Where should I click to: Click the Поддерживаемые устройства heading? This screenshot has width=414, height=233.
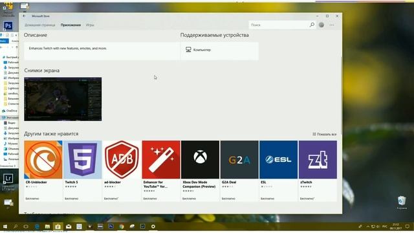tap(214, 35)
